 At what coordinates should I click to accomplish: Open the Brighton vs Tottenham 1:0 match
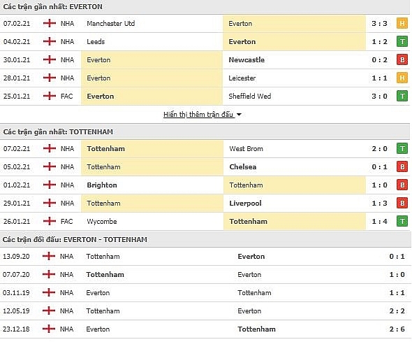tap(205, 185)
